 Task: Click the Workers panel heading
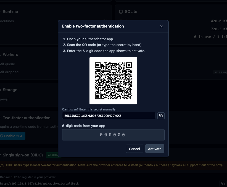pyautogui.click(x=10, y=55)
